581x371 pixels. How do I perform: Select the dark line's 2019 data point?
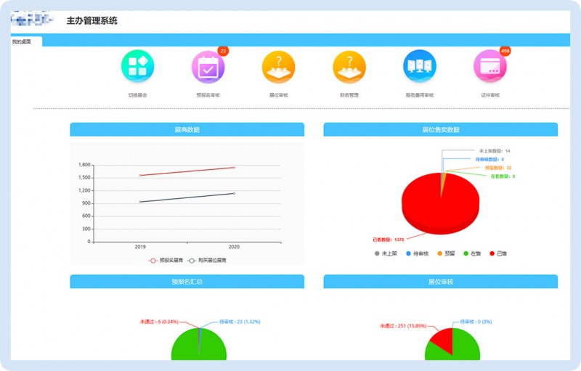(x=140, y=202)
